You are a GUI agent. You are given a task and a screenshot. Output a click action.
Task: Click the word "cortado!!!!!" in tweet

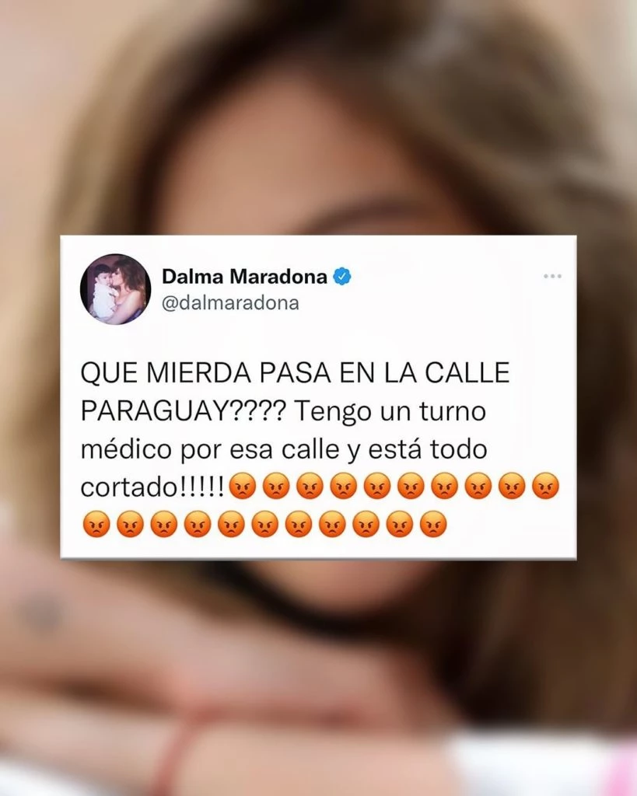[x=153, y=487]
